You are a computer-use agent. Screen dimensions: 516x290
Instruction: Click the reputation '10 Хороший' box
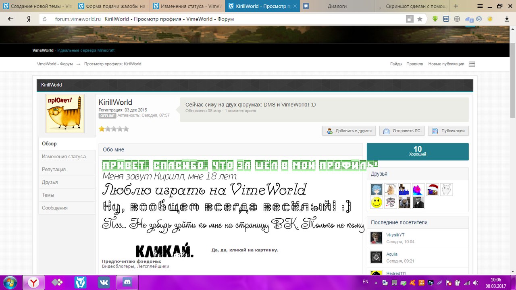(x=418, y=151)
